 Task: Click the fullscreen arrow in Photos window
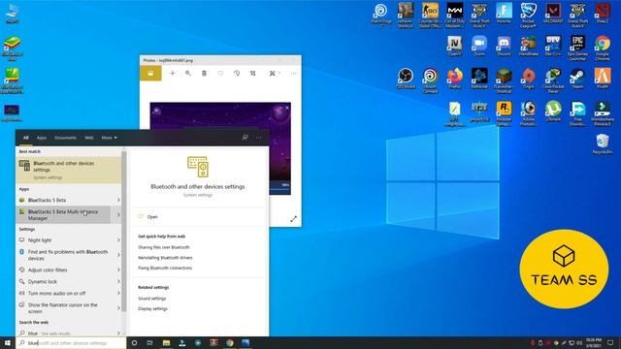[293, 219]
